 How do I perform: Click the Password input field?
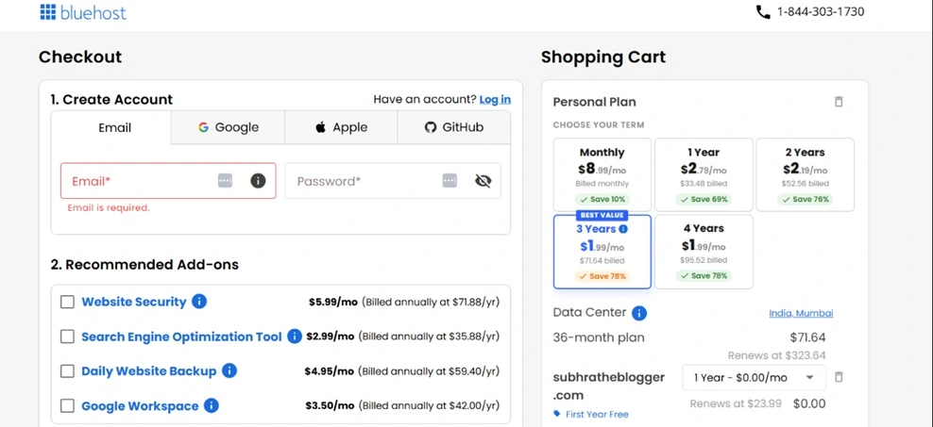click(393, 181)
